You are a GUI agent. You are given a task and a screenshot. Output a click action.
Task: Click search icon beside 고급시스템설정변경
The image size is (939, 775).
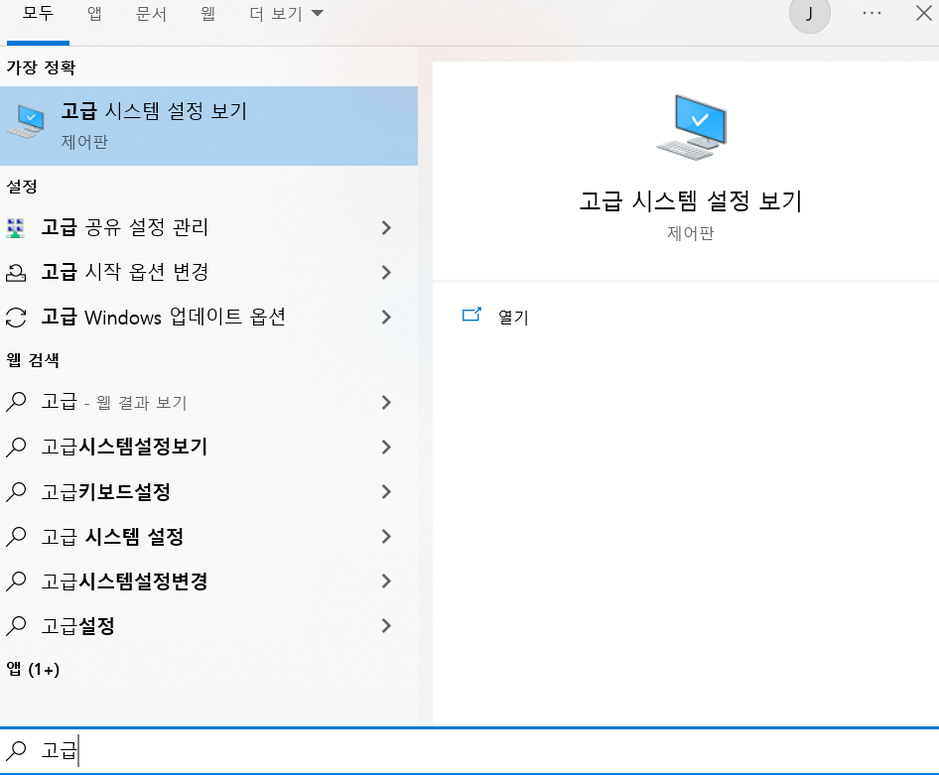coord(16,581)
